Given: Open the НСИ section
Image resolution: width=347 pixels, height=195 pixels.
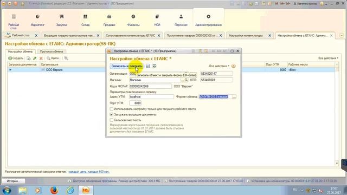Looking at the screenshot, I should [157, 21].
